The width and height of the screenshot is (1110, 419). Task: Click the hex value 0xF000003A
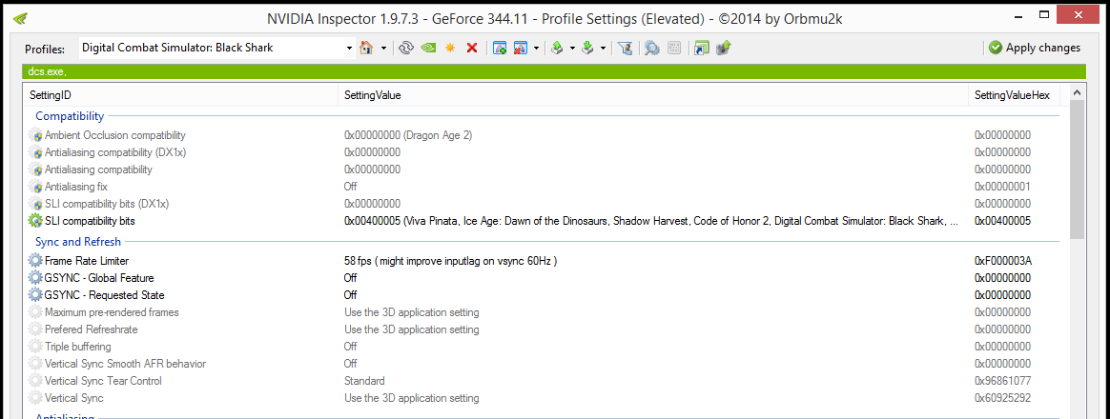click(1003, 261)
